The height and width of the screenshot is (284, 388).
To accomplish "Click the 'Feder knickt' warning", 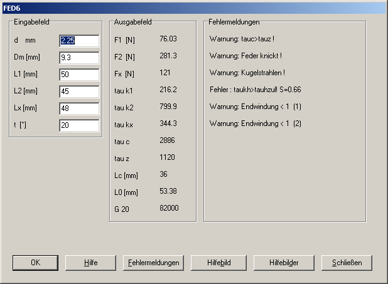I will [241, 56].
